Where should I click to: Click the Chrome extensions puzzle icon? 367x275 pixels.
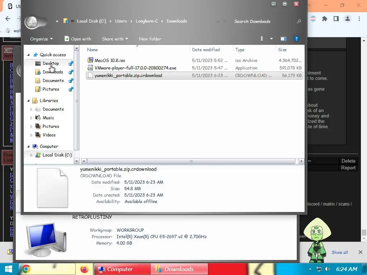pos(324,19)
